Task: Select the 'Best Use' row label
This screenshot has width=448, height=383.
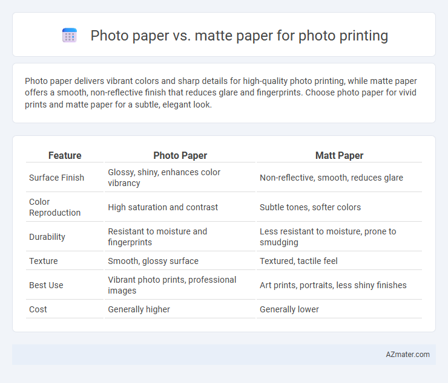Action: [x=46, y=285]
